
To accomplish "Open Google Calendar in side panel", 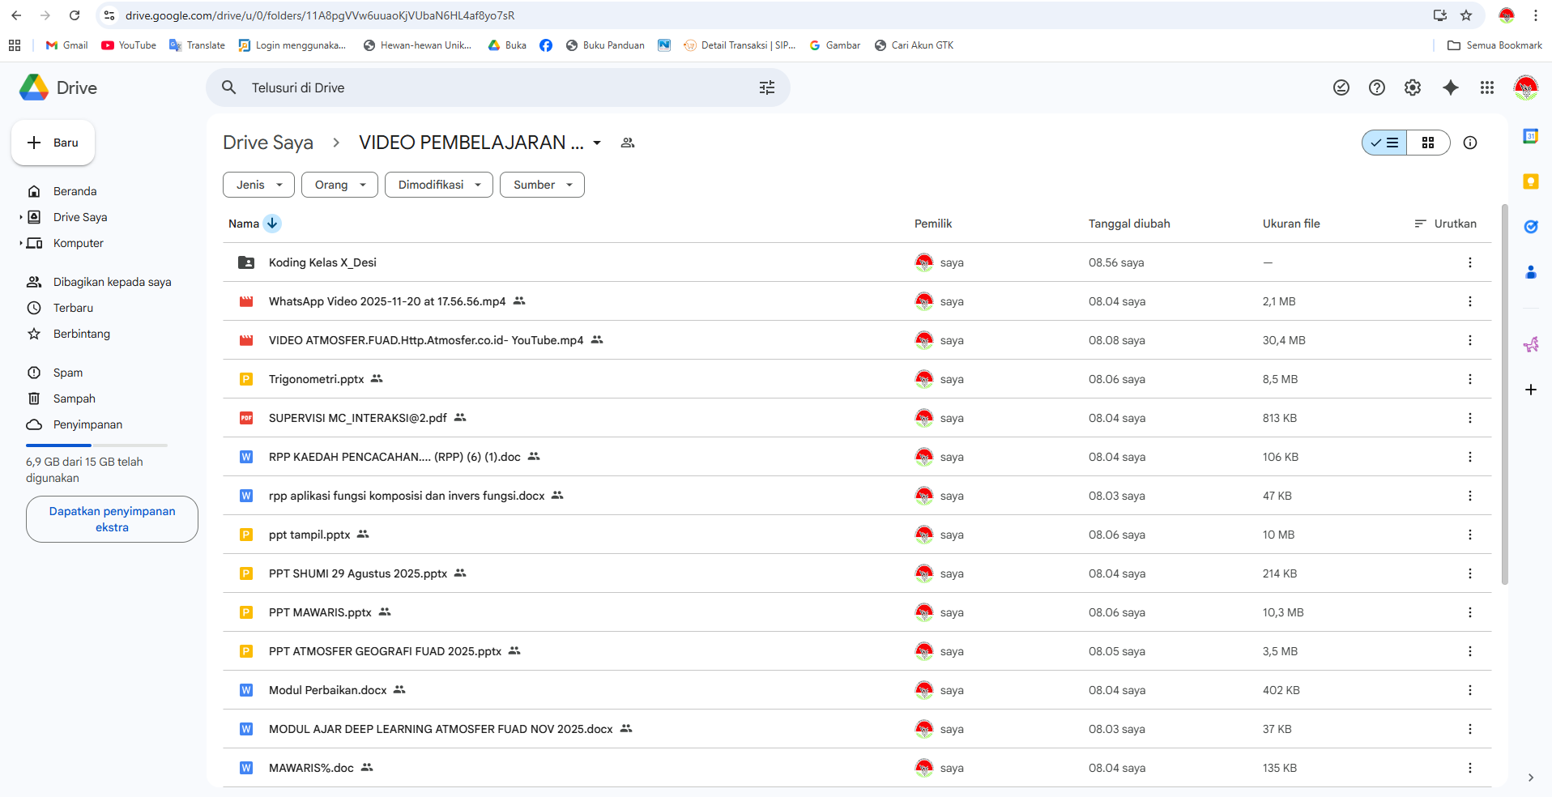I will pos(1530,137).
